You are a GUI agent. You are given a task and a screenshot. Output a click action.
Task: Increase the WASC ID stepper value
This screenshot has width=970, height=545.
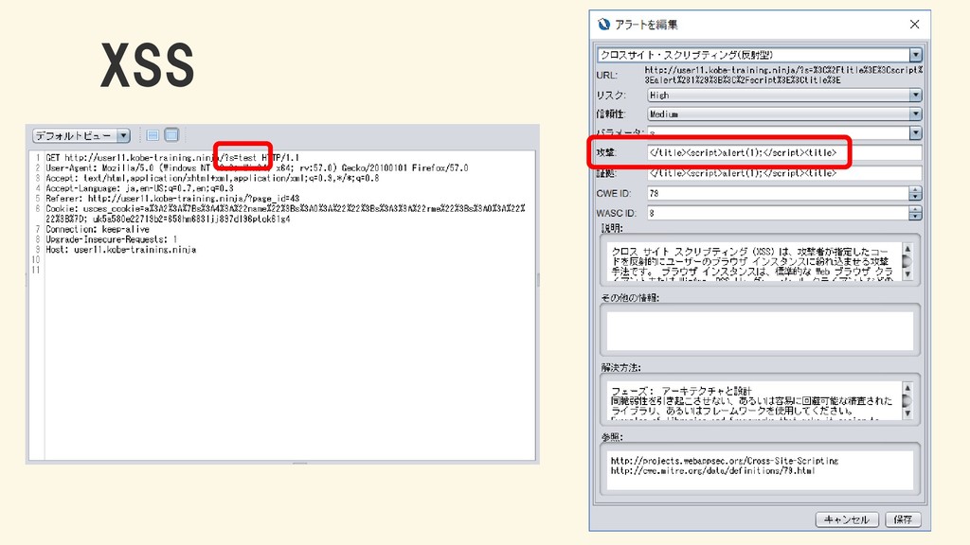point(916,209)
